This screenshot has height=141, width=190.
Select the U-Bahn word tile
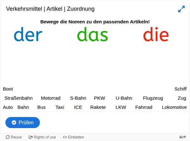pyautogui.click(x=124, y=98)
